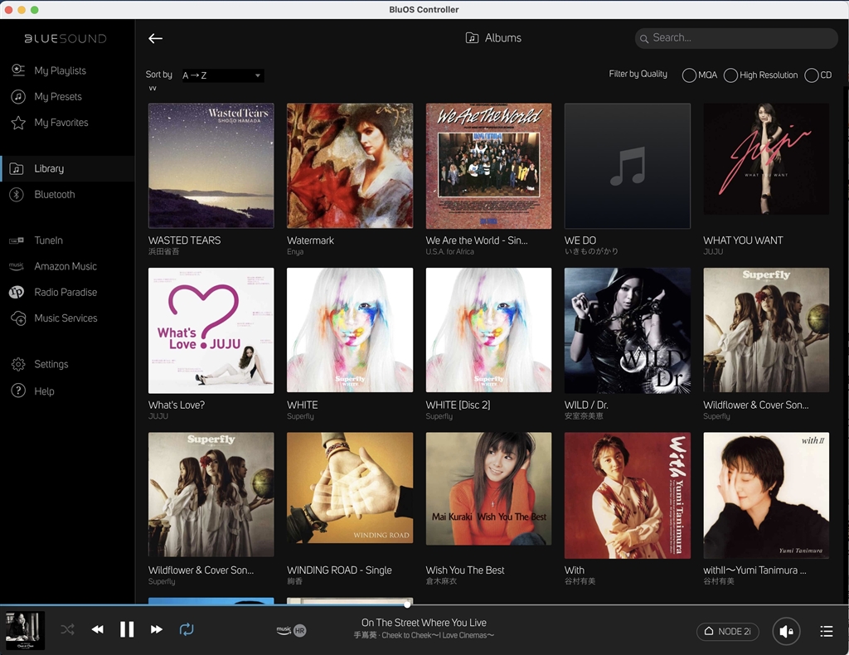This screenshot has height=655, width=849.
Task: Open the We Are the World album cover
Action: tap(488, 166)
